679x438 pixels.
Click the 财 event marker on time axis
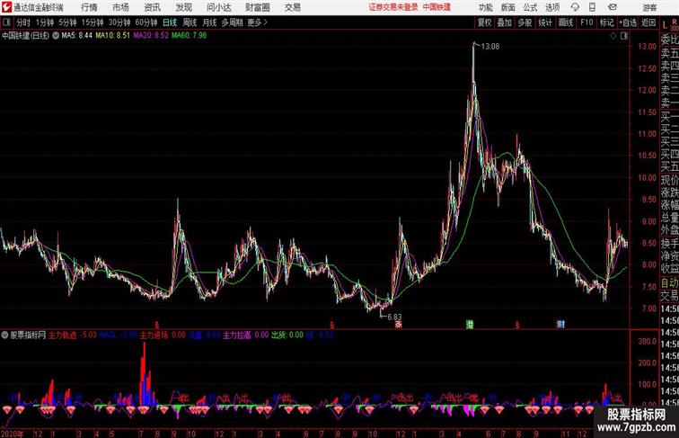coord(560,324)
